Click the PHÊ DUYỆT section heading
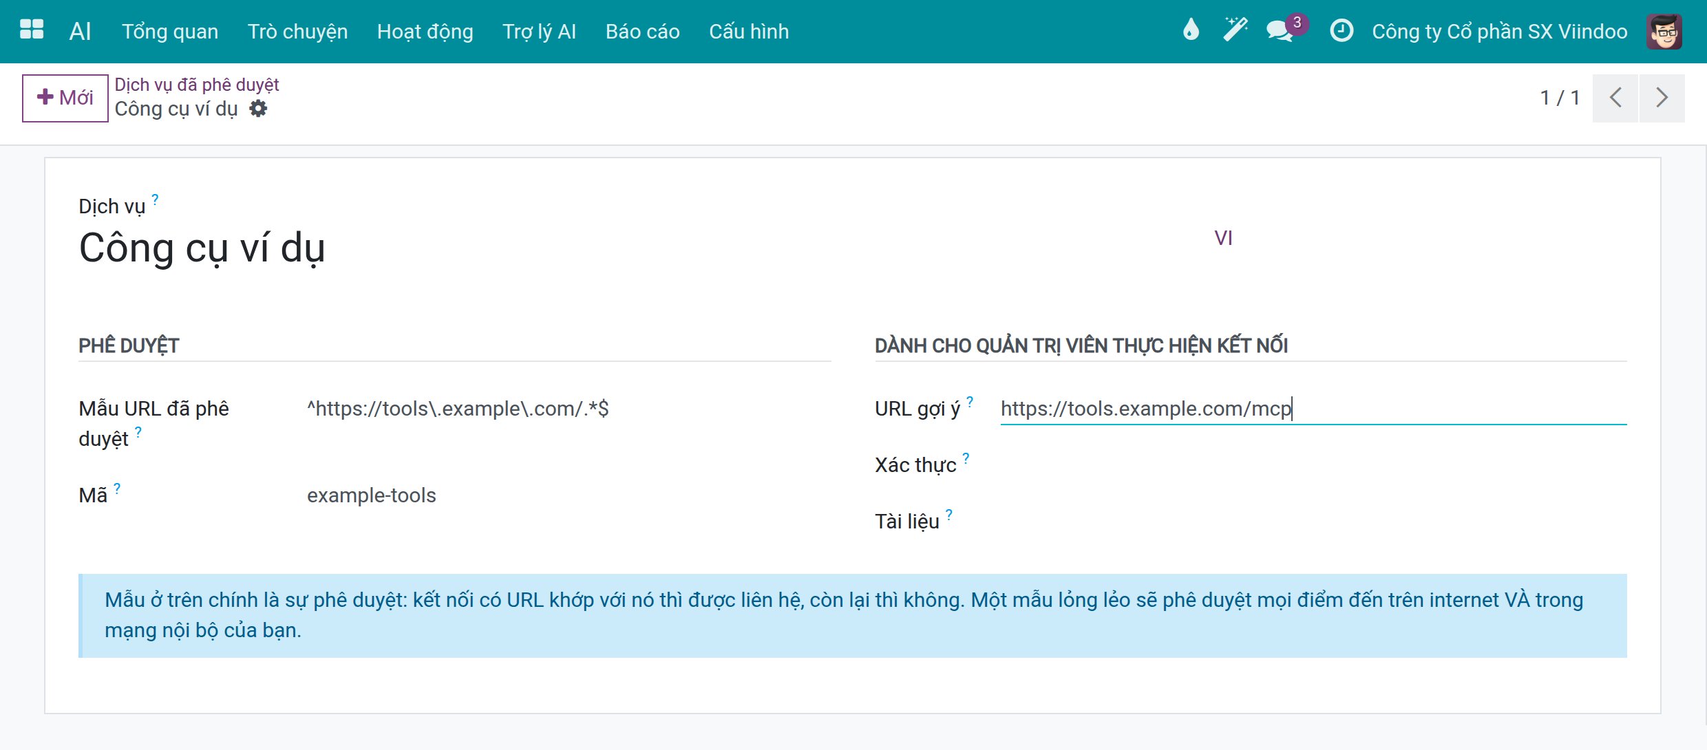1707x750 pixels. coord(129,345)
